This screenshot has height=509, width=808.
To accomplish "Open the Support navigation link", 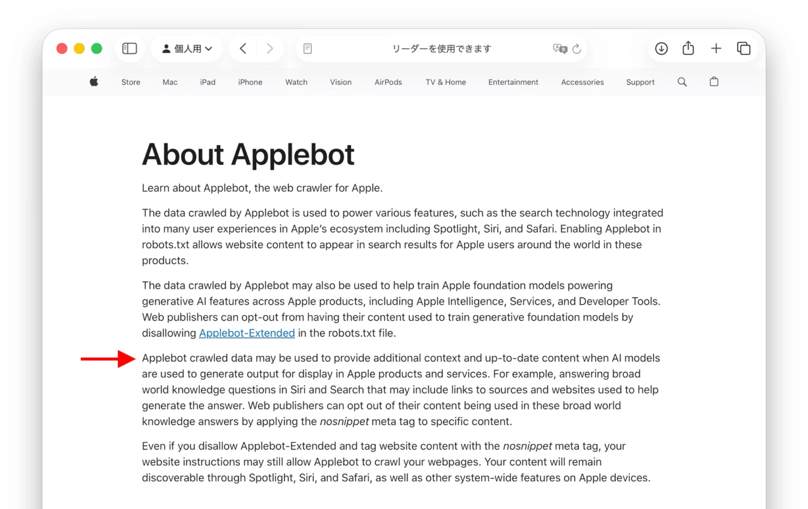I will [640, 82].
